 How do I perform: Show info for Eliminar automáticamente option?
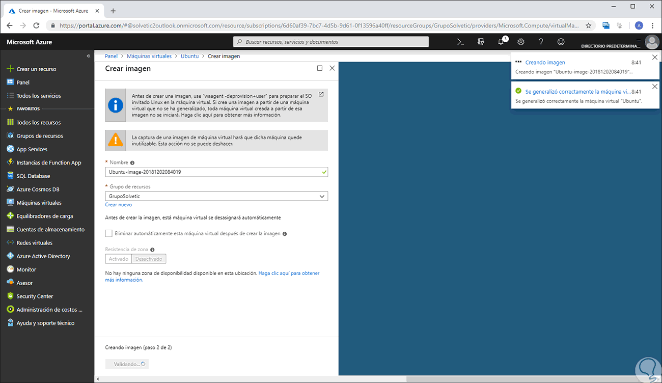(285, 234)
